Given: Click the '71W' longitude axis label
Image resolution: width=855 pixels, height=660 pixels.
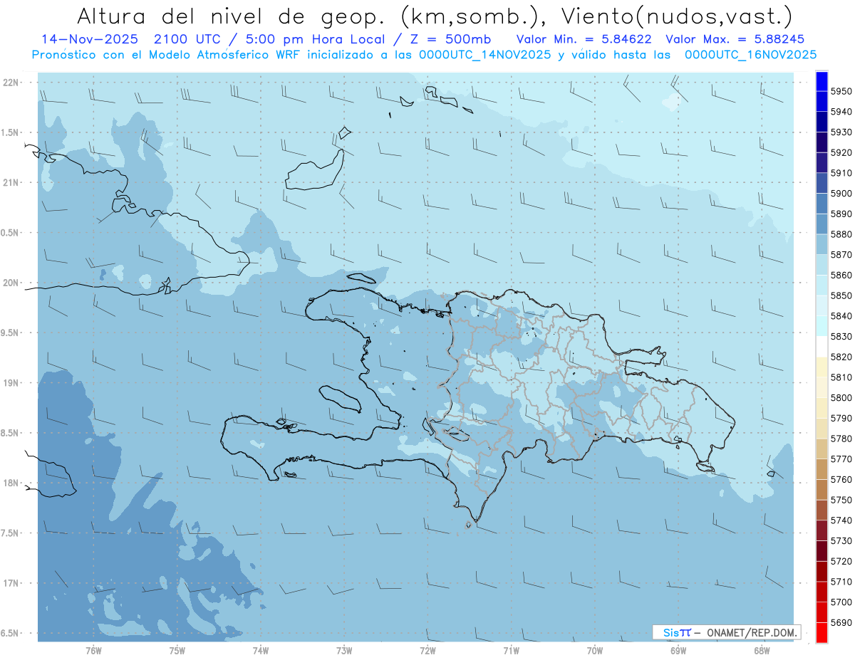Looking at the screenshot, I should 511,650.
